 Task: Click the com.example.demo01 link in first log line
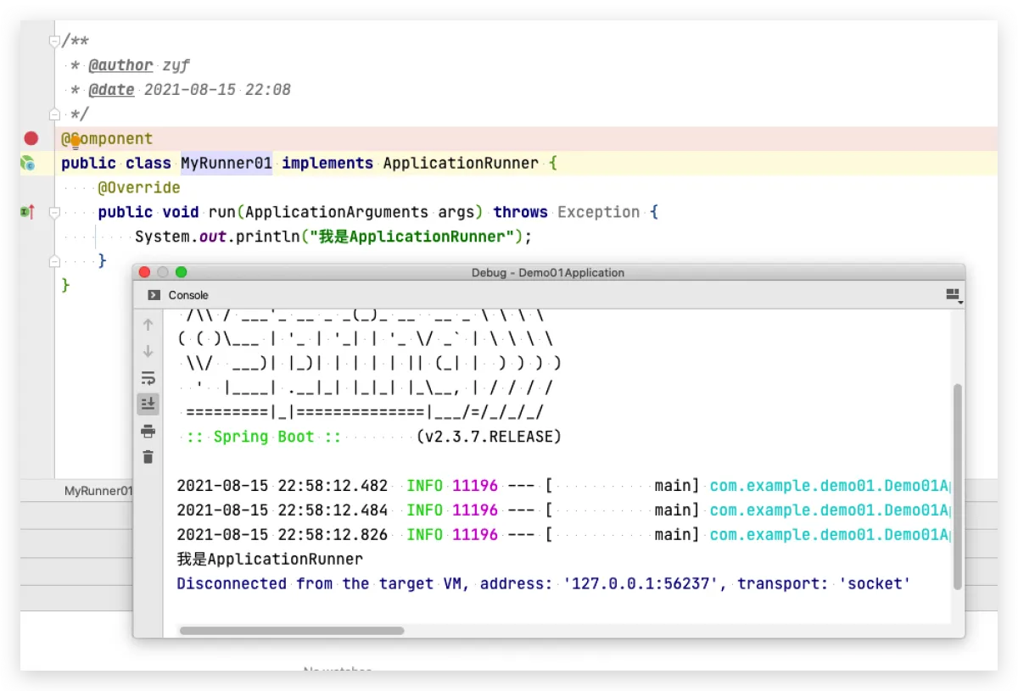coord(829,486)
